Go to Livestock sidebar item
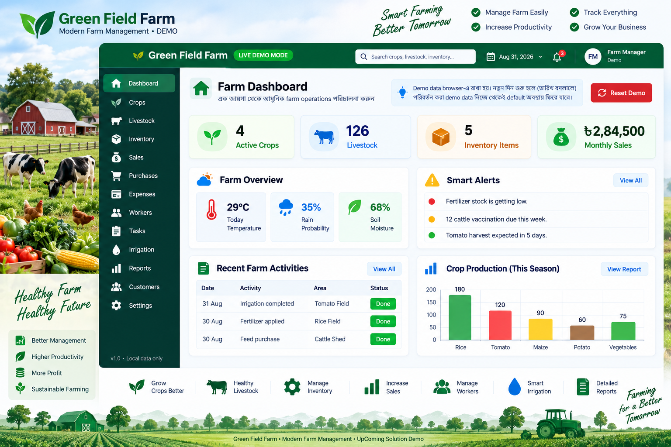This screenshot has height=447, width=671. point(139,121)
